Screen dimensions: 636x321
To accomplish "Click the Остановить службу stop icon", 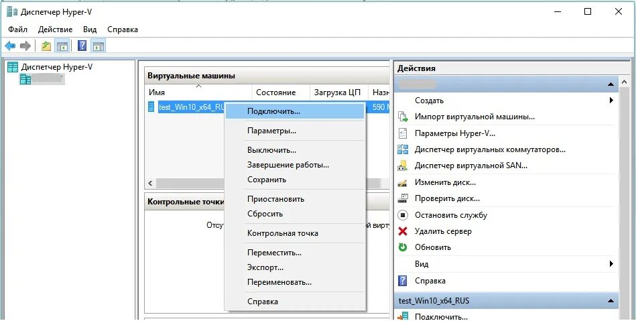I will coord(402,215).
